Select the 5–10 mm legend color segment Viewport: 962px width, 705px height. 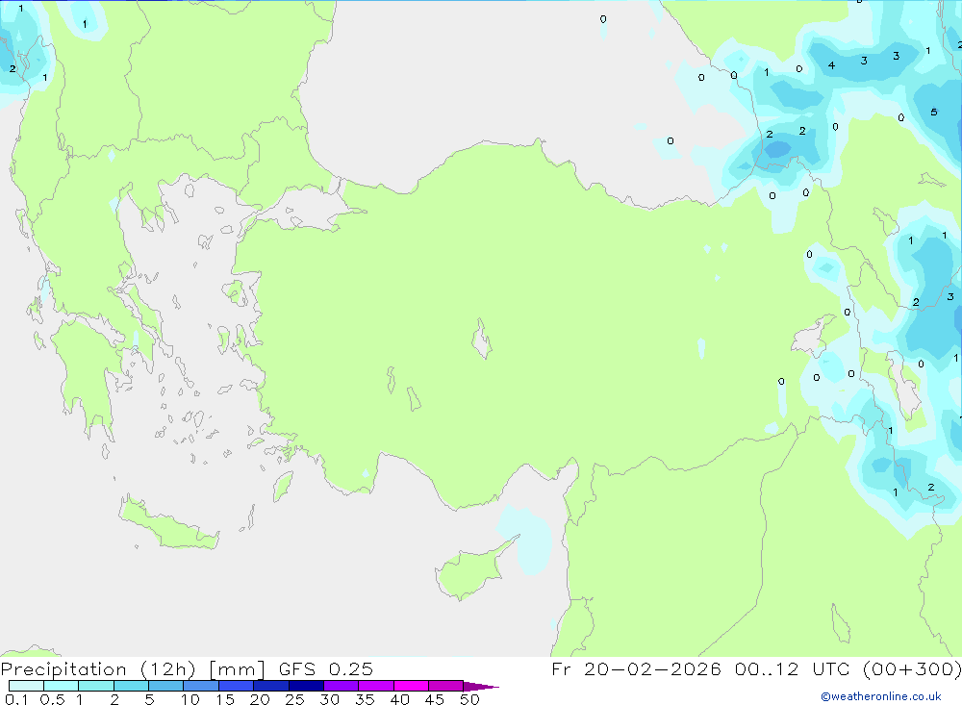(166, 686)
